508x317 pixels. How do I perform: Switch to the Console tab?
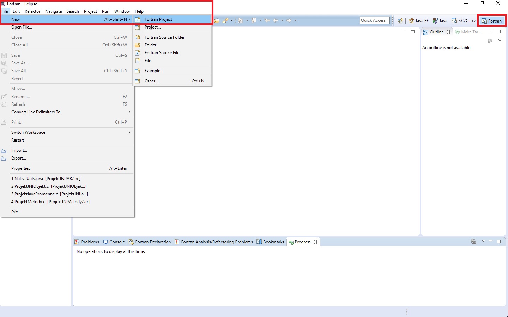pyautogui.click(x=114, y=242)
